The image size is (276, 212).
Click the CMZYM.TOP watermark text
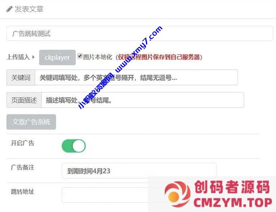pyautogui.click(x=233, y=203)
